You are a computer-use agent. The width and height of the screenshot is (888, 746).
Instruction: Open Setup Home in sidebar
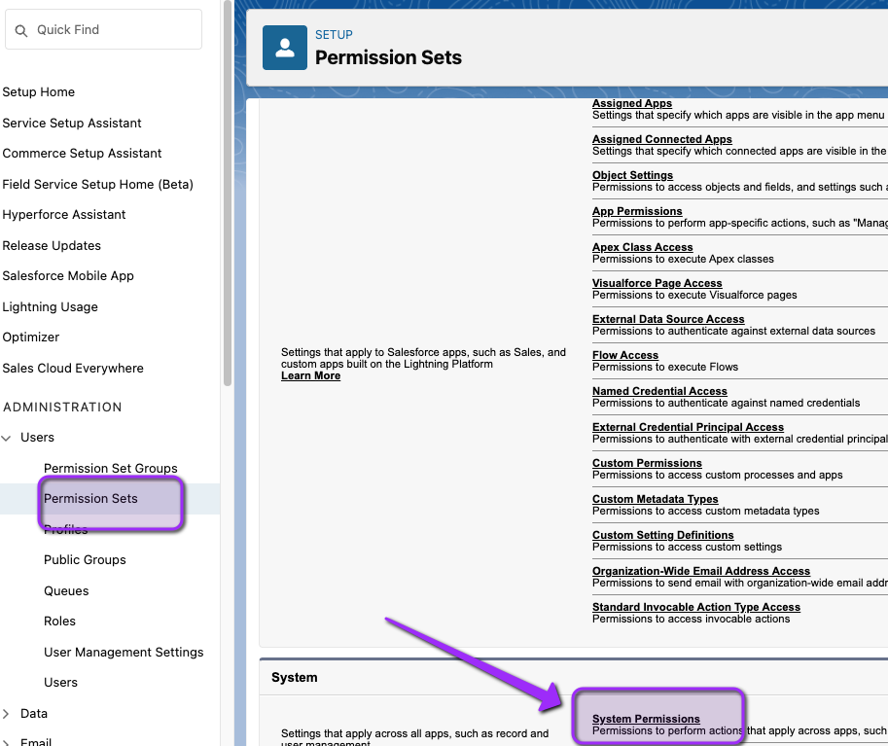click(x=39, y=91)
